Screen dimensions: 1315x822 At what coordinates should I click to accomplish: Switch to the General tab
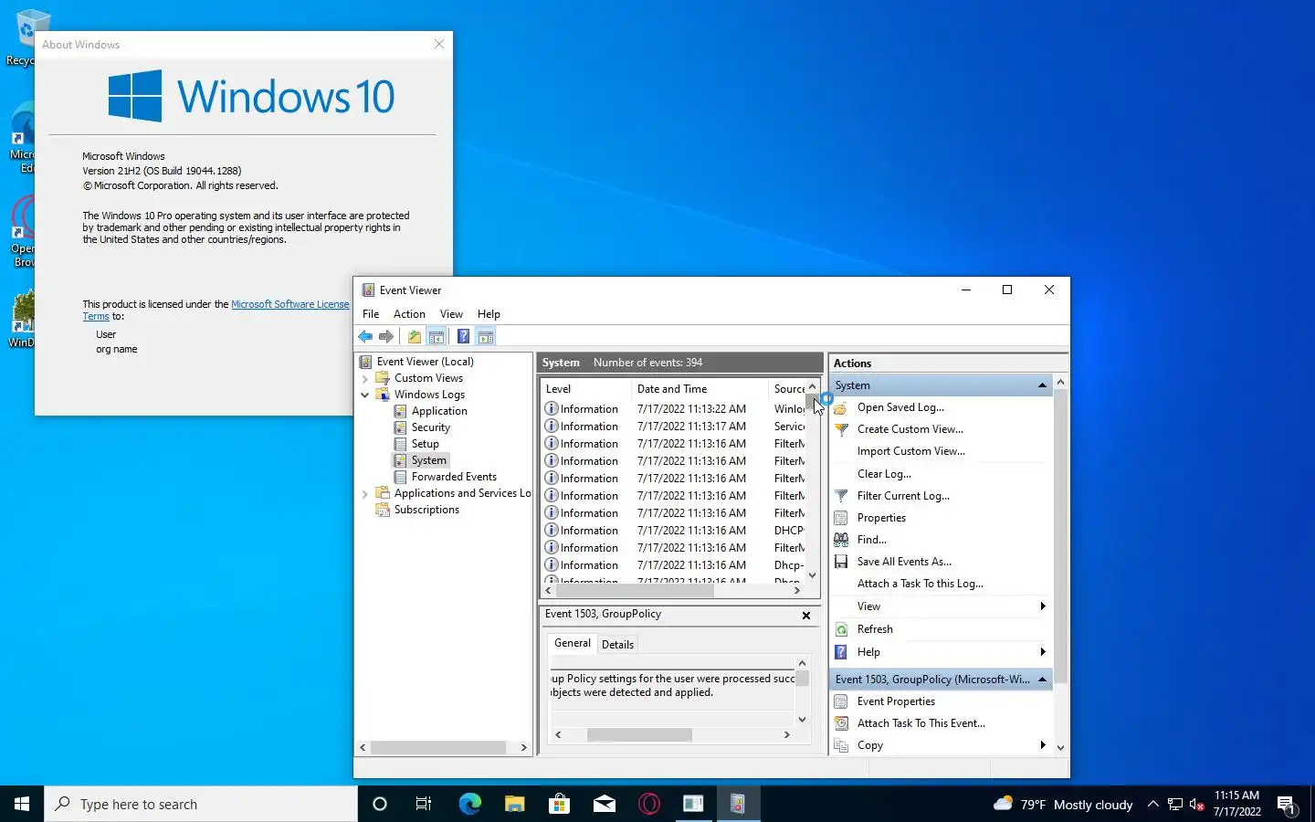coord(573,643)
